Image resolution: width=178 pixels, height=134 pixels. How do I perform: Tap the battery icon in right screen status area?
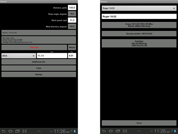click(x=175, y=131)
